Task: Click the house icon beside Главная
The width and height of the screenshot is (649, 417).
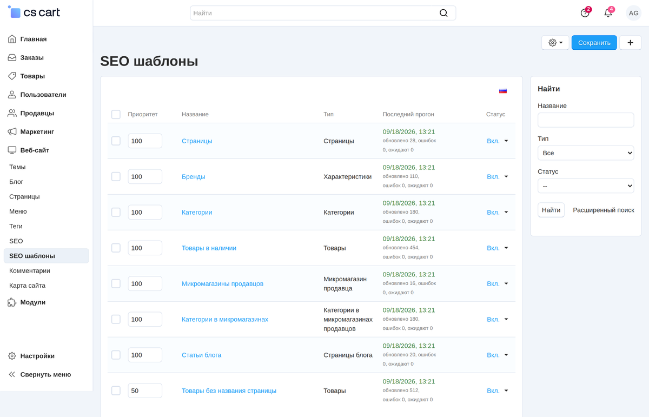Action: (x=12, y=39)
